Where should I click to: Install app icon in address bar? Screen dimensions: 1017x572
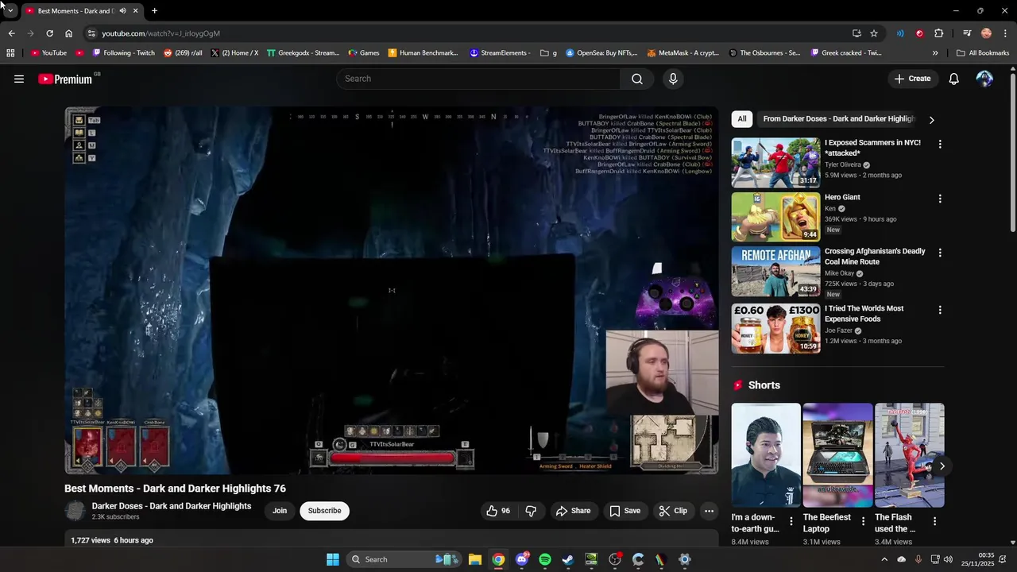(x=857, y=33)
